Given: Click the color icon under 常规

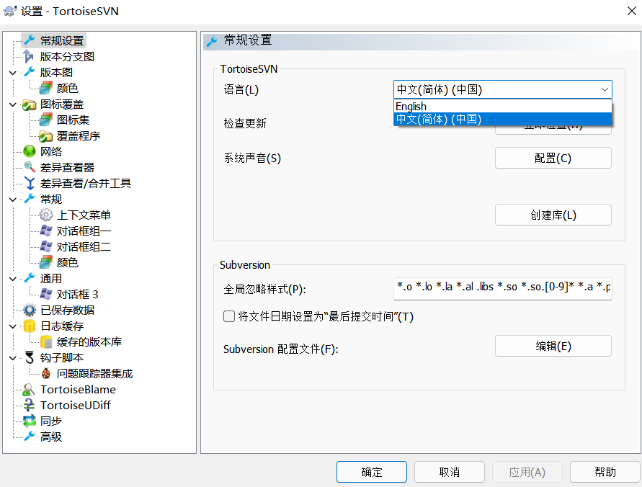Looking at the screenshot, I should pyautogui.click(x=46, y=262).
